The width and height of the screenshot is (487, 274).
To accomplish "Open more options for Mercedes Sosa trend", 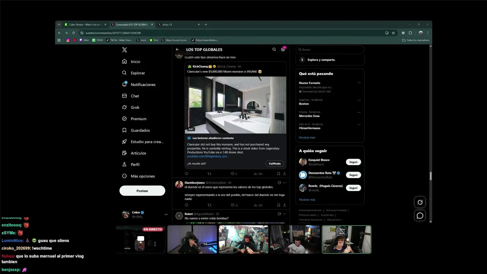I will [359, 112].
